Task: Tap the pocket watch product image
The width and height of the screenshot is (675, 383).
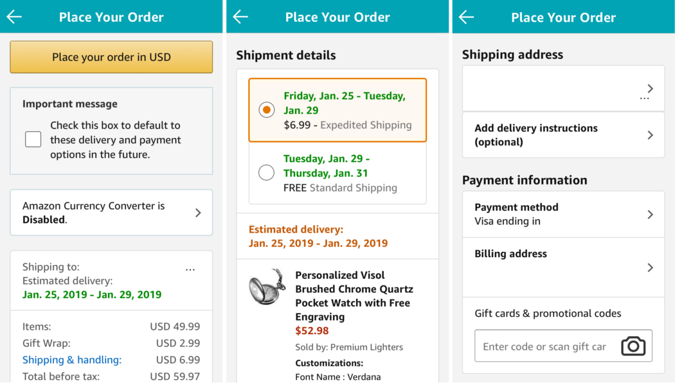Action: coord(267,287)
